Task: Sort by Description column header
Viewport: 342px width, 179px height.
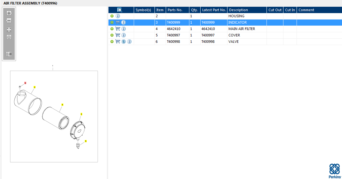Action: (x=247, y=10)
